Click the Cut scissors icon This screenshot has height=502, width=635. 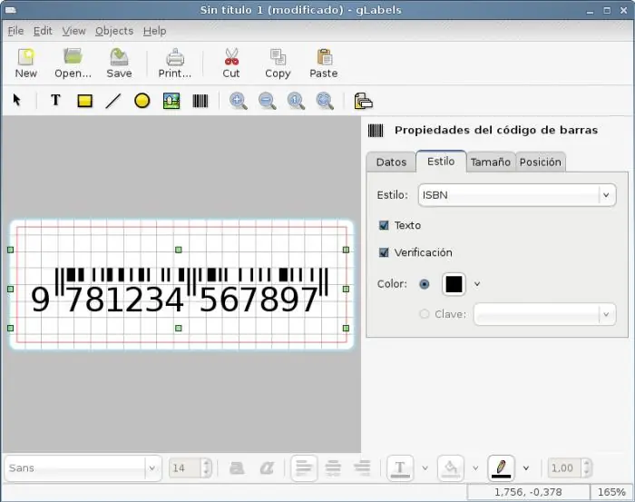click(x=231, y=56)
